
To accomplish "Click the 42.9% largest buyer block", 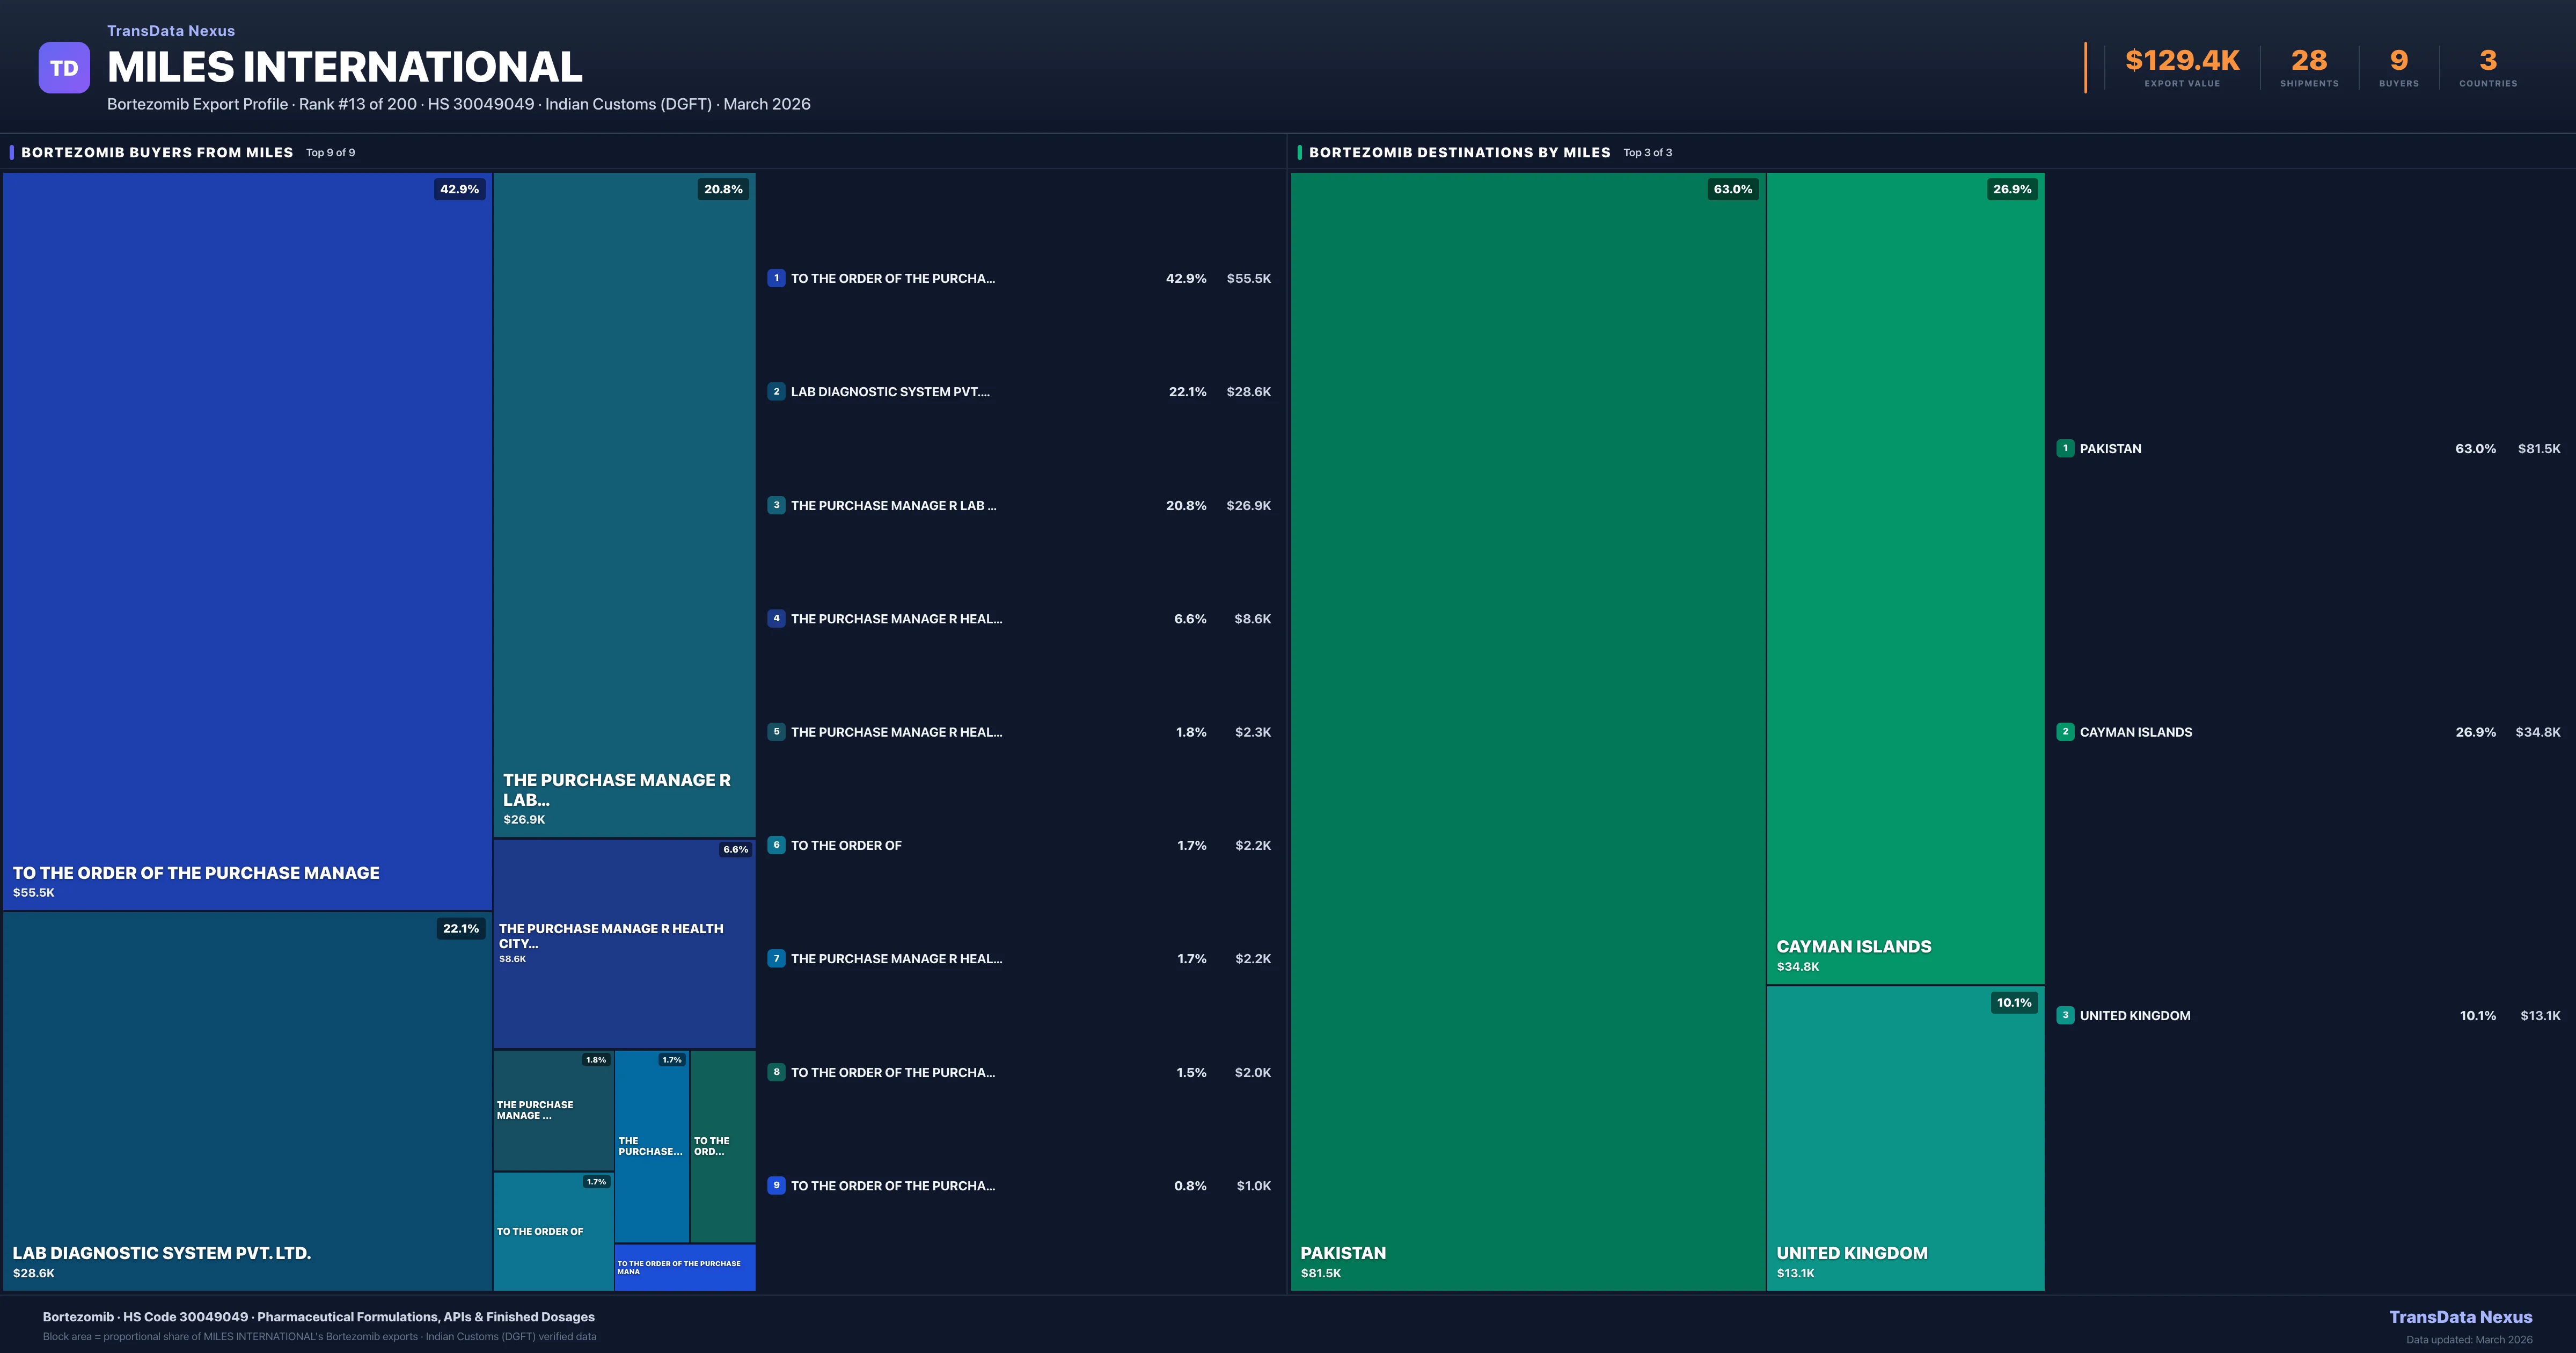I will [x=247, y=541].
